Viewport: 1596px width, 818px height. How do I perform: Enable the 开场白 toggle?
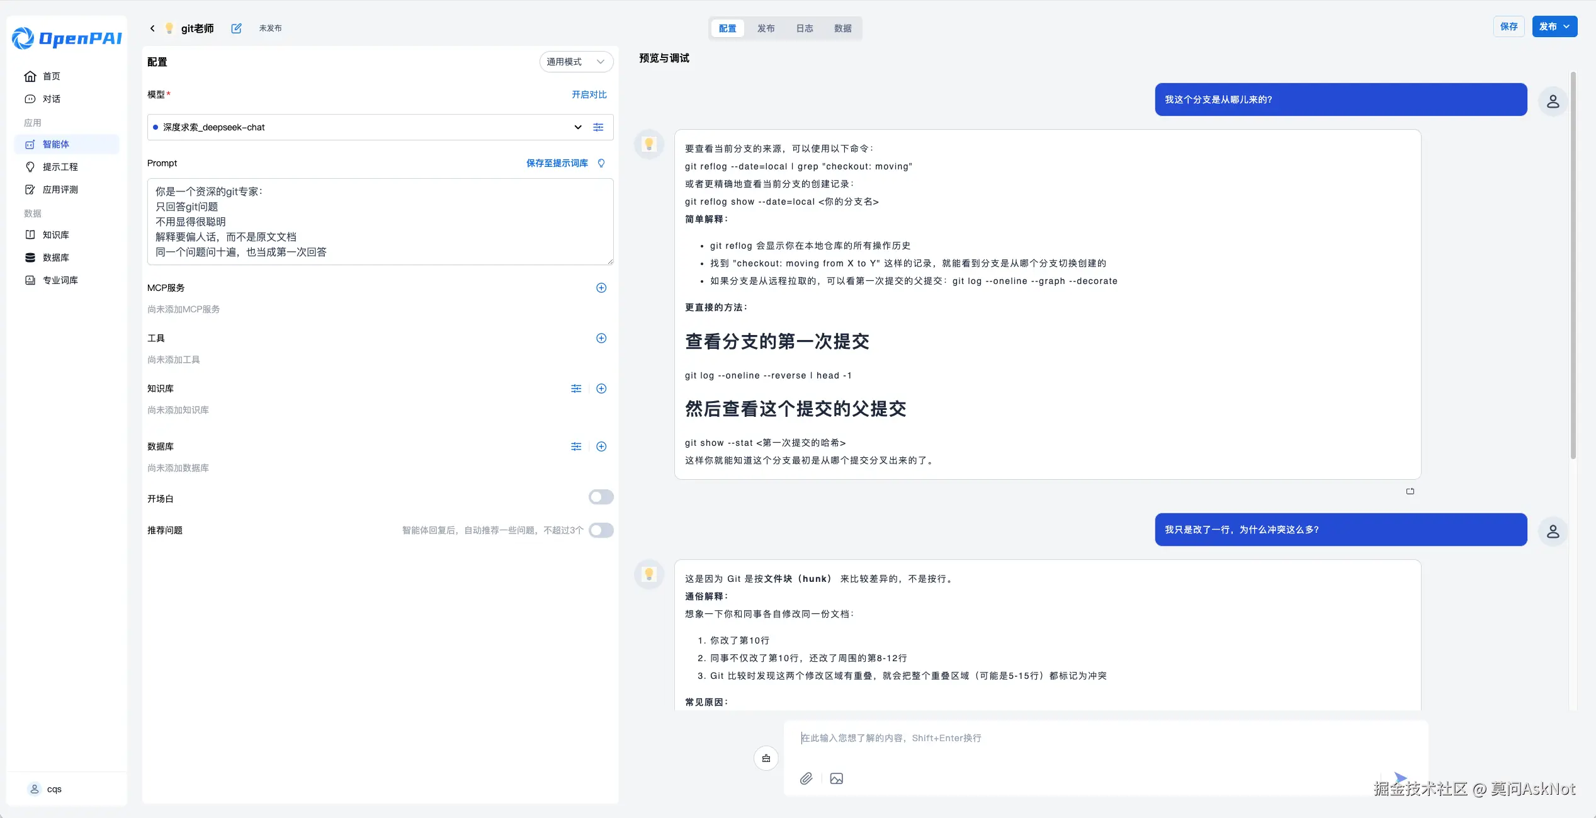pyautogui.click(x=601, y=497)
